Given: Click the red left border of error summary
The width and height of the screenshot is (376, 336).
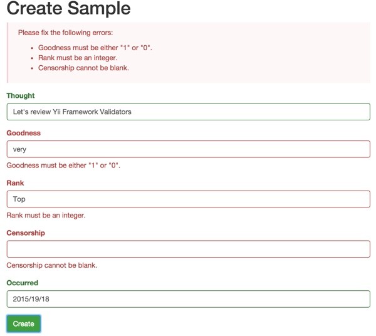Looking at the screenshot, I should click(8, 53).
